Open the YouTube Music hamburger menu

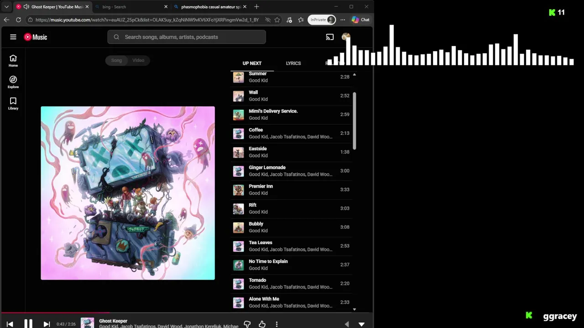coord(13,37)
